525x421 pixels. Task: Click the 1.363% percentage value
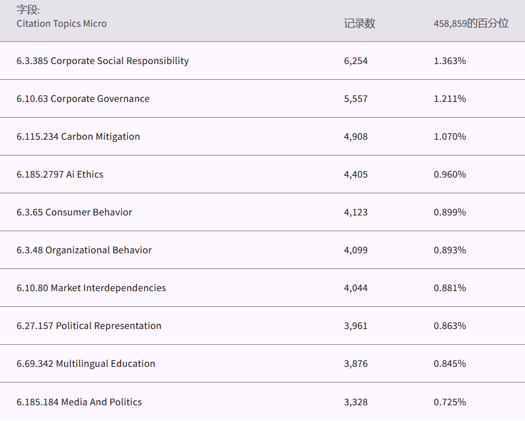450,61
